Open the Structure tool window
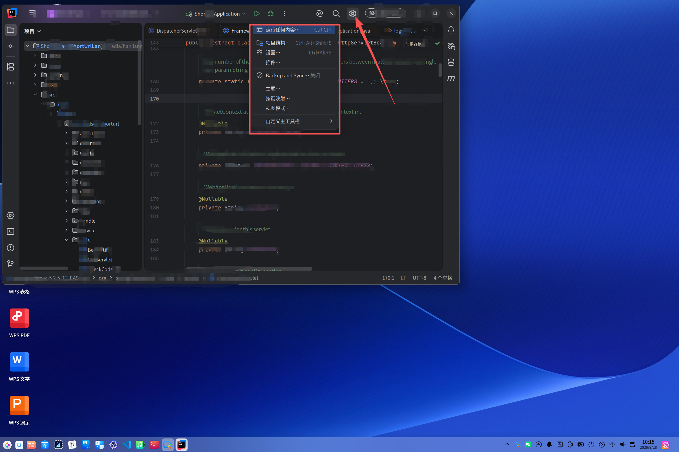 point(11,67)
